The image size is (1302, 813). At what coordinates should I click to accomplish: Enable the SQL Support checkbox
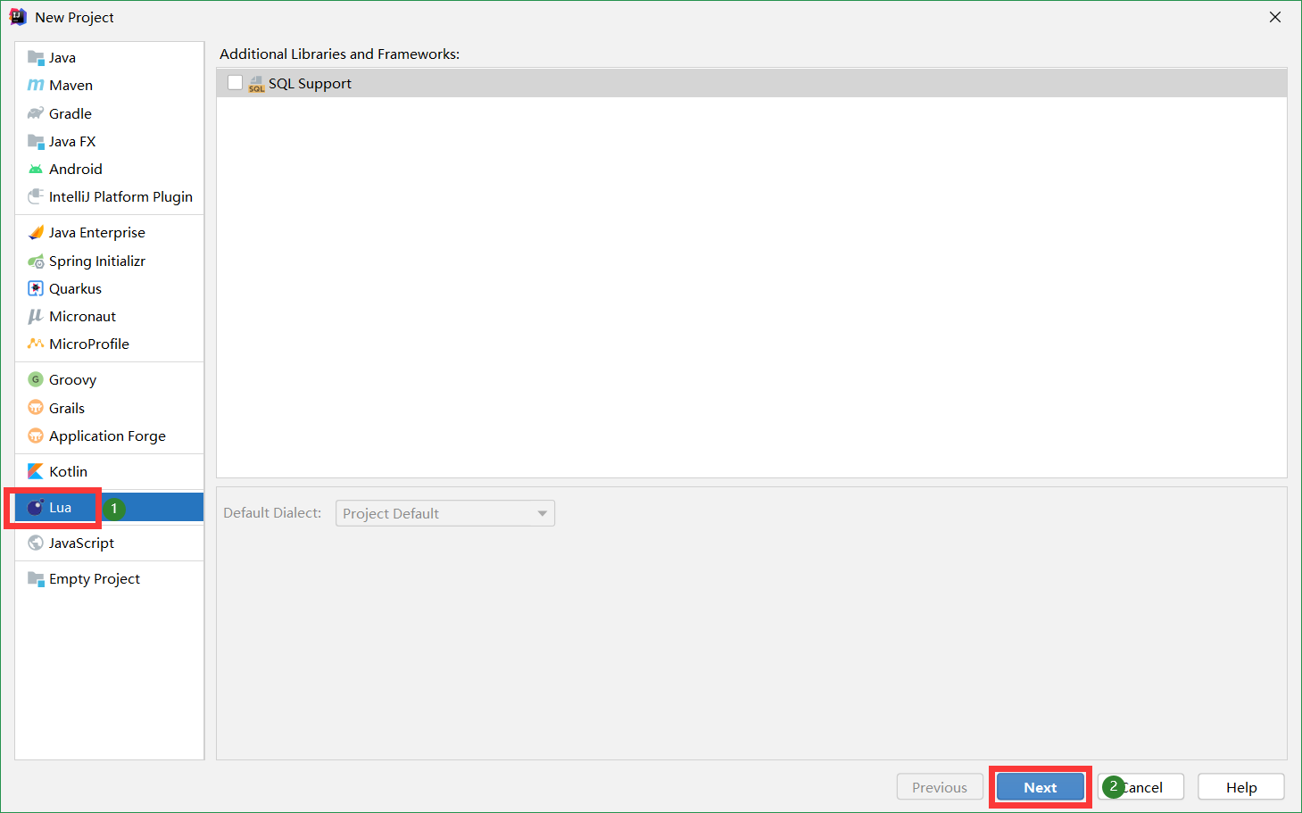pyautogui.click(x=235, y=82)
